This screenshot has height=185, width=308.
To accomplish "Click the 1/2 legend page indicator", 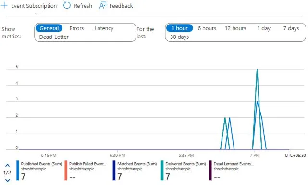I will pos(7,173).
